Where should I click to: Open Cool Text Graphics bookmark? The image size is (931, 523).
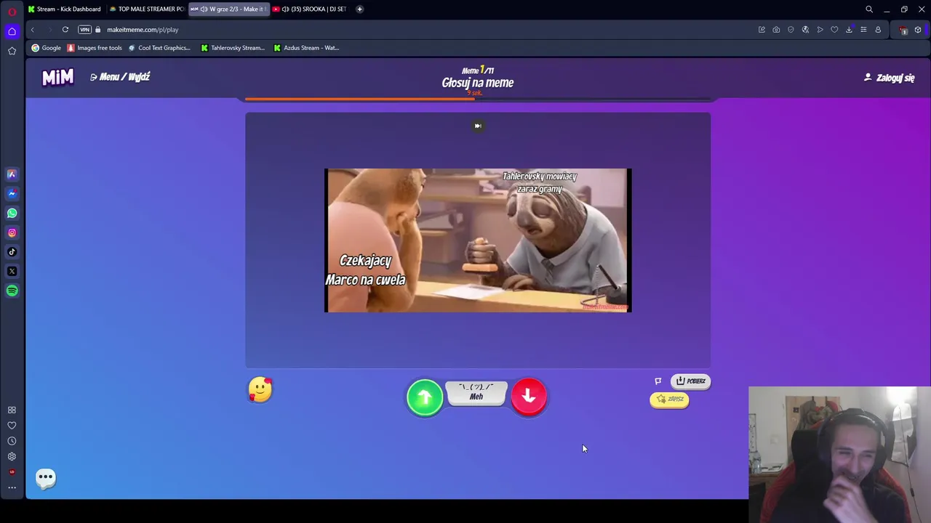(159, 48)
